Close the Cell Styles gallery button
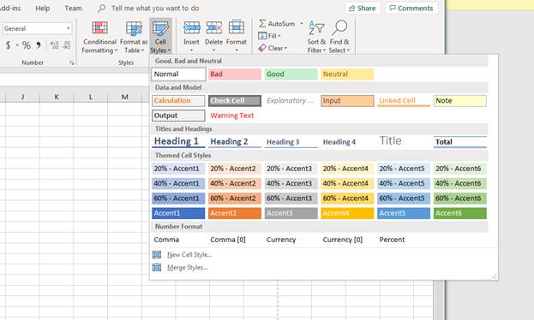Screen dimensions: 534x320 [160, 37]
